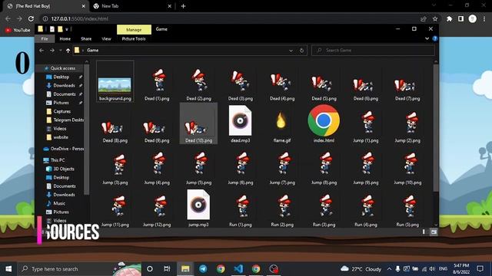
Task: Expand the address bar history dropdown
Action: (x=291, y=51)
